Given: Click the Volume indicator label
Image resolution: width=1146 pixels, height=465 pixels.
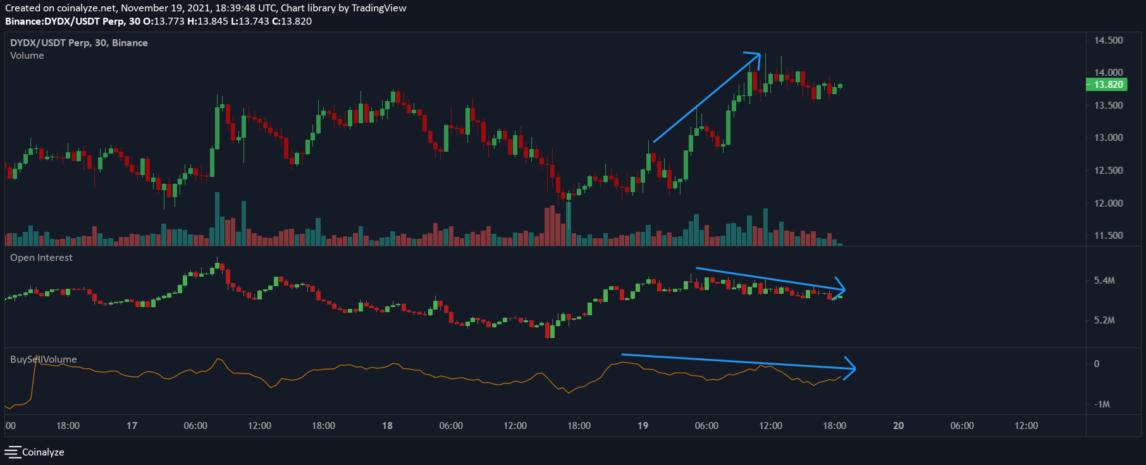Looking at the screenshot, I should [x=27, y=56].
